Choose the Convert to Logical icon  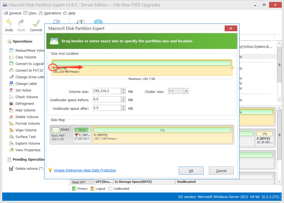11,63
